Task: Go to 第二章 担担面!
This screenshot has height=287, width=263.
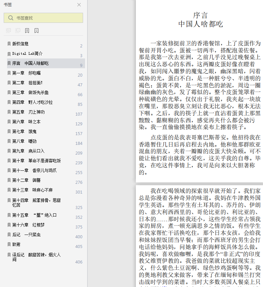Action: pyautogui.click(x=27, y=83)
